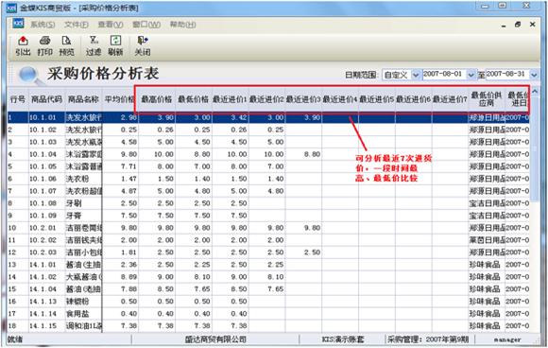Select product code 14.1.15 cell
Viewport: 548px width, 348px height.
[46, 325]
